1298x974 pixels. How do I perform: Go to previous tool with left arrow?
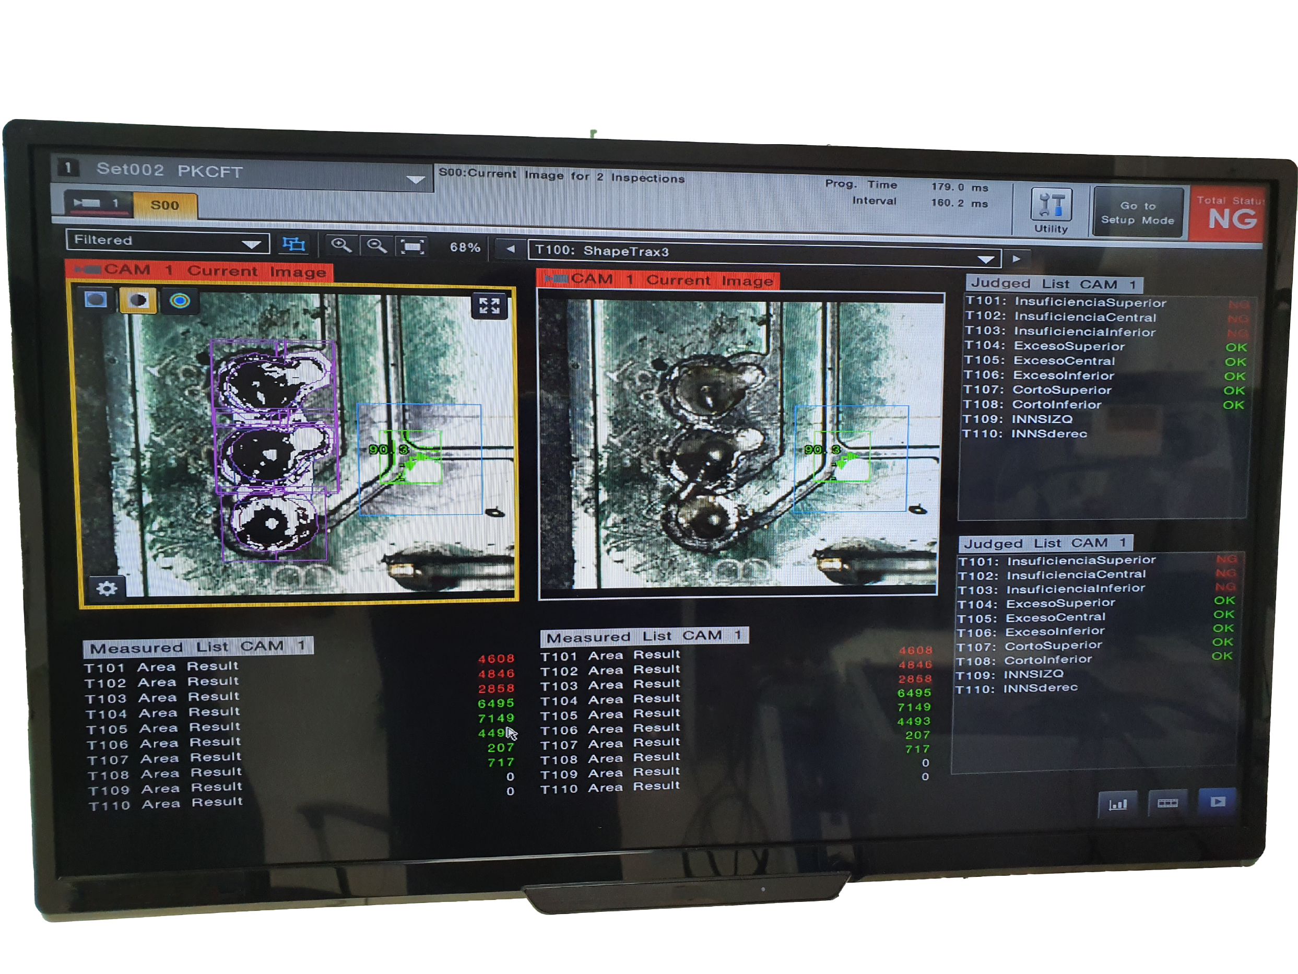(x=511, y=249)
